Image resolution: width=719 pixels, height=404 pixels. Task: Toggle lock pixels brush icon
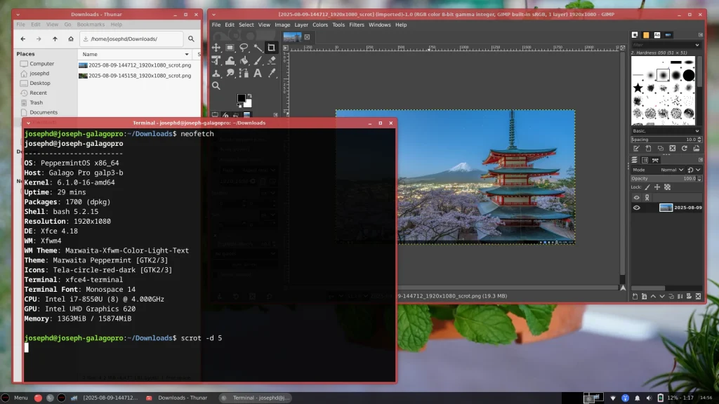(x=647, y=187)
